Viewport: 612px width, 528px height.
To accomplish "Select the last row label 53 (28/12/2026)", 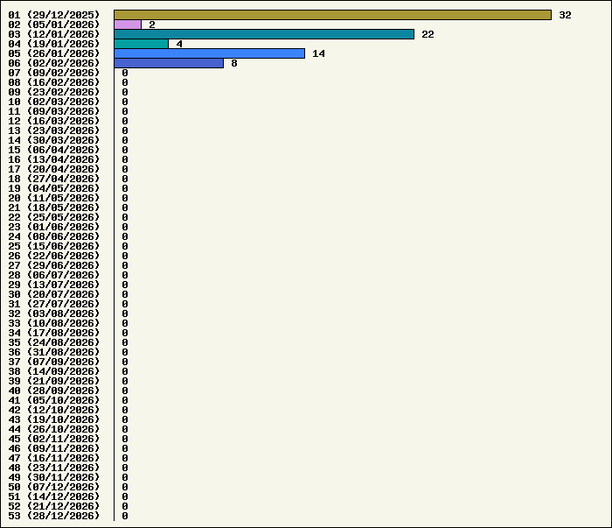I will [x=54, y=516].
